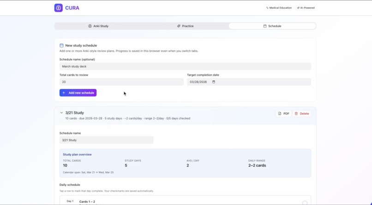This screenshot has width=372, height=205.
Task: Export the 3/21 Study schedule as PDF
Action: (x=283, y=114)
